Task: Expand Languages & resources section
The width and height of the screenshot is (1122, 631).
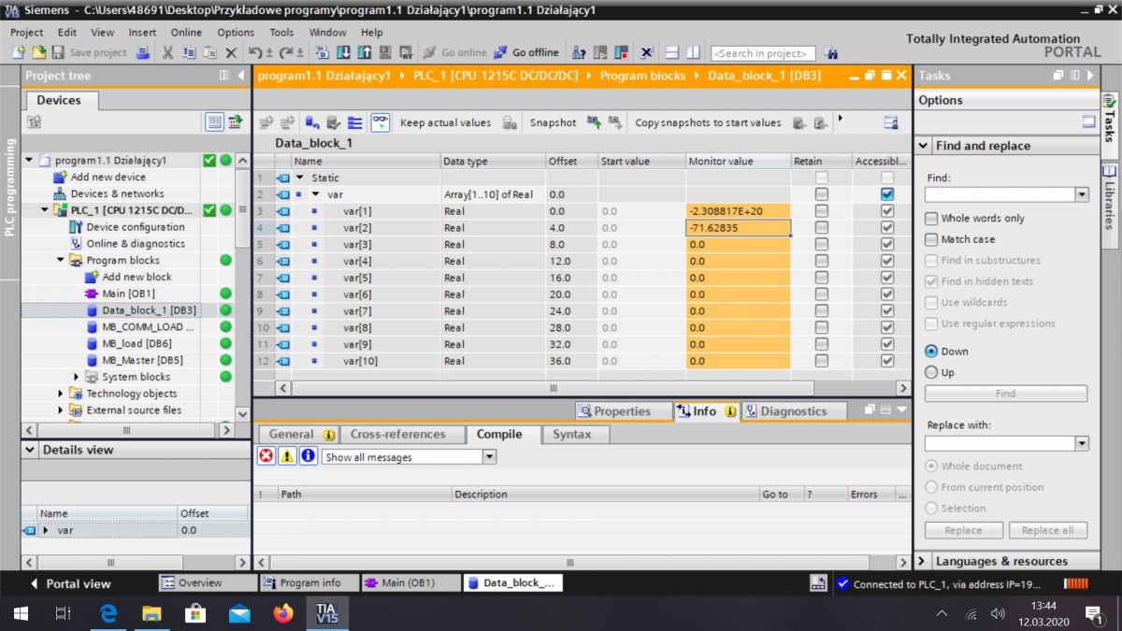Action: (923, 561)
